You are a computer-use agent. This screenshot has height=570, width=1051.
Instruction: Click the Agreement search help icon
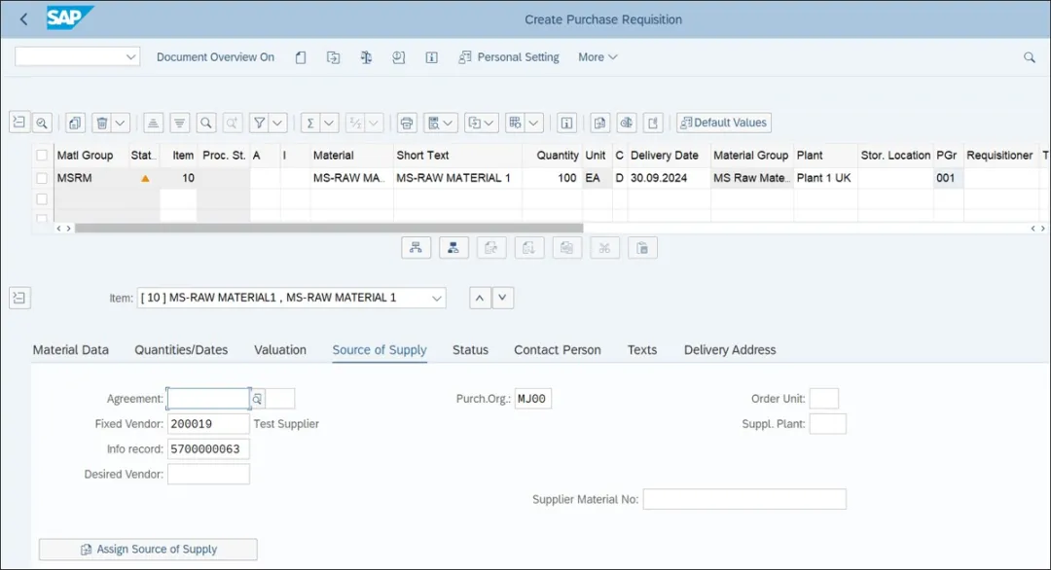257,399
